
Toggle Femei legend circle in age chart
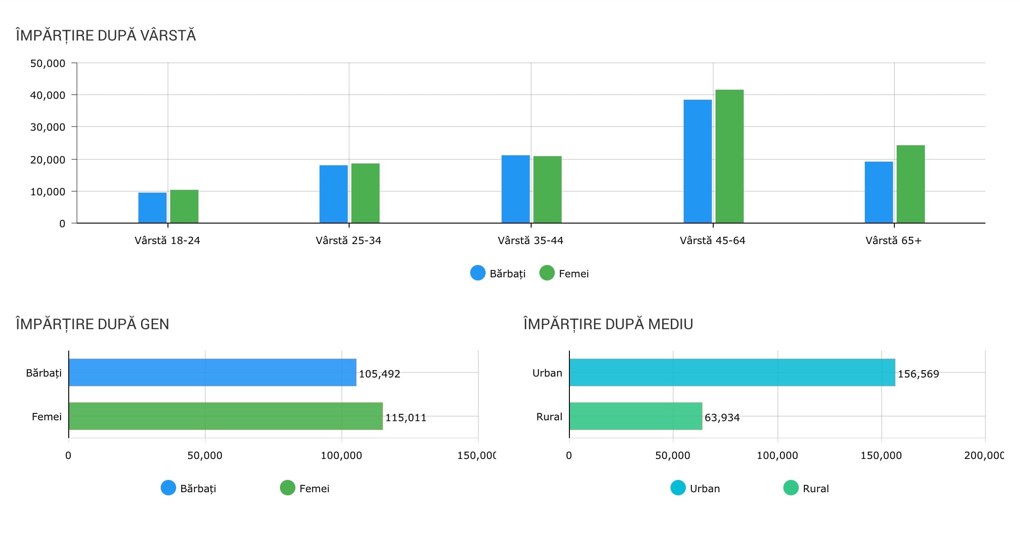point(547,273)
